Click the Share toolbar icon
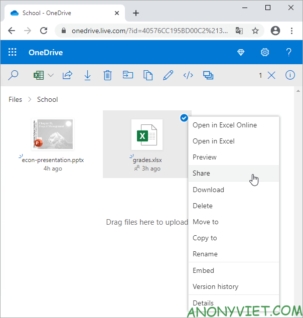 click(67, 75)
